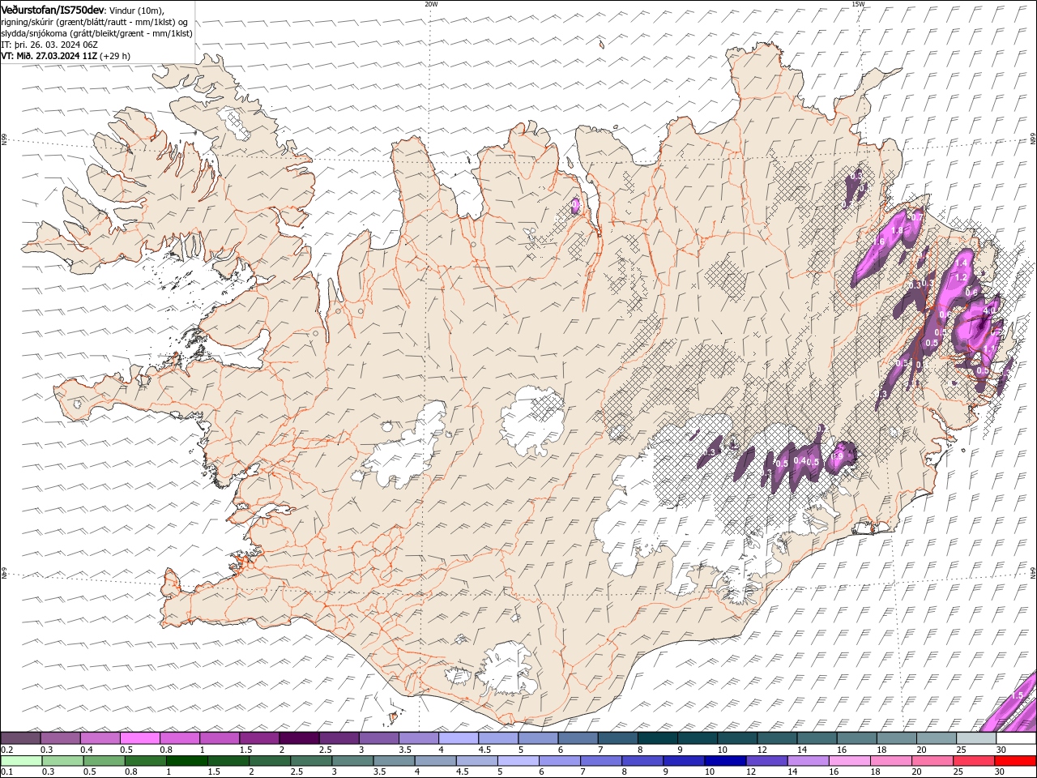Select the IT: þri. 26. 03. 2024 06Z line
1037x778 pixels.
[50, 45]
